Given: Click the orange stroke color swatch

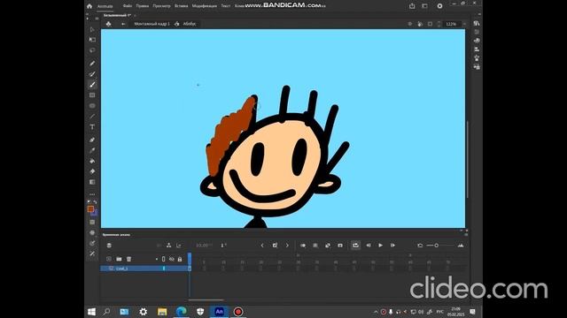Looking at the screenshot, I should (90, 208).
